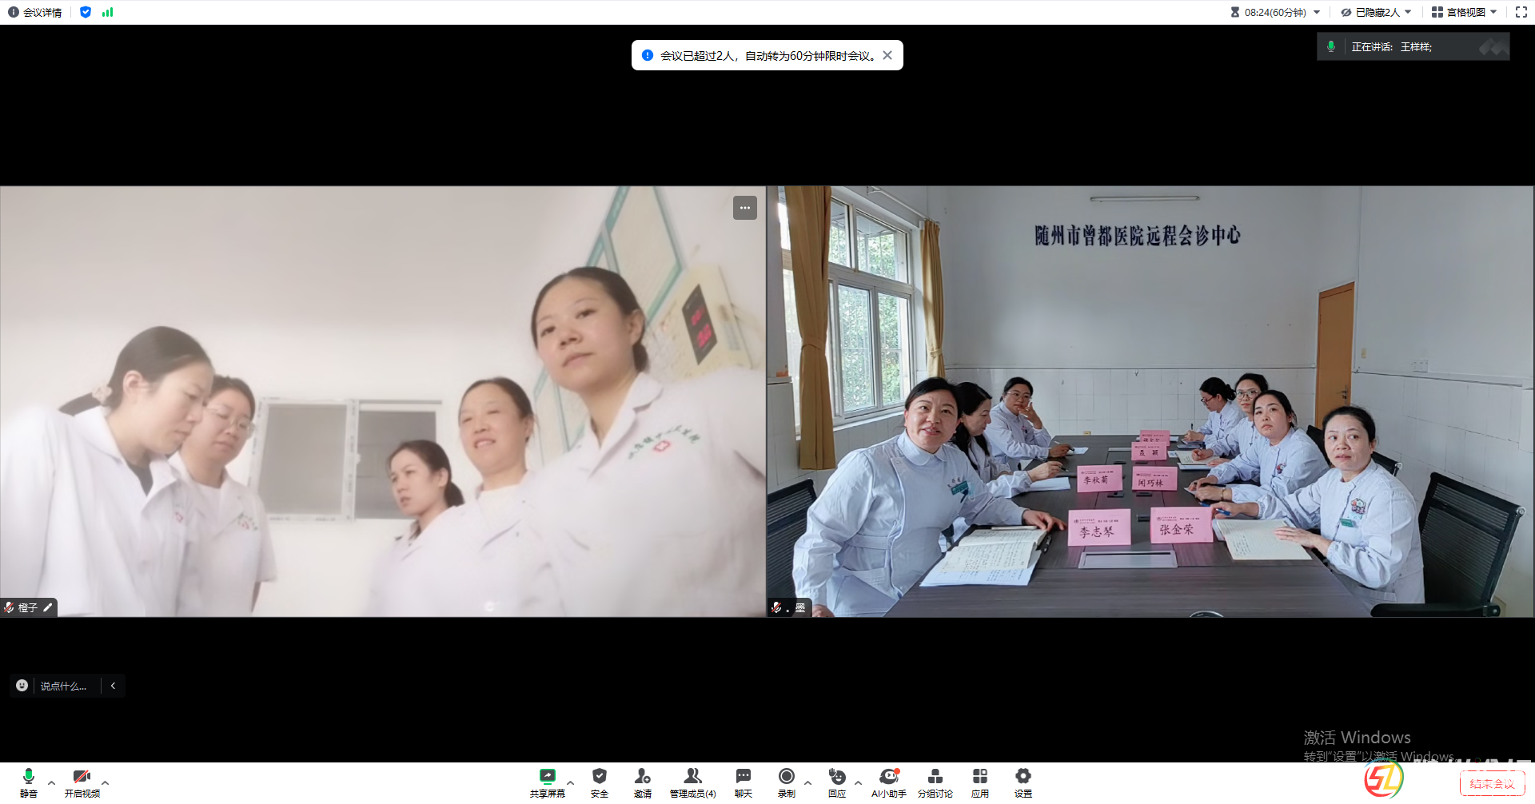Mute microphone with the 静音 button

29,781
